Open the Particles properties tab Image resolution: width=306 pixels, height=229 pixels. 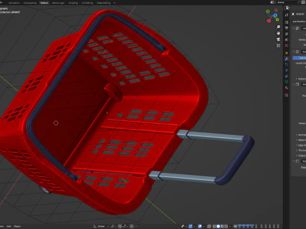(287, 64)
